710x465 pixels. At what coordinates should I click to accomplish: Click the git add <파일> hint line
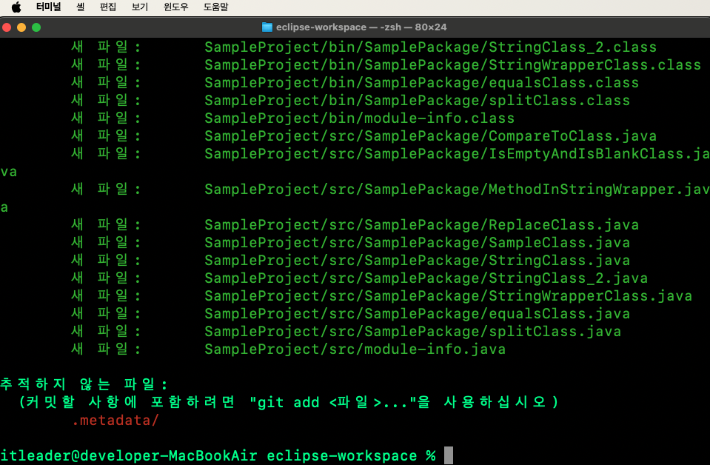289,402
